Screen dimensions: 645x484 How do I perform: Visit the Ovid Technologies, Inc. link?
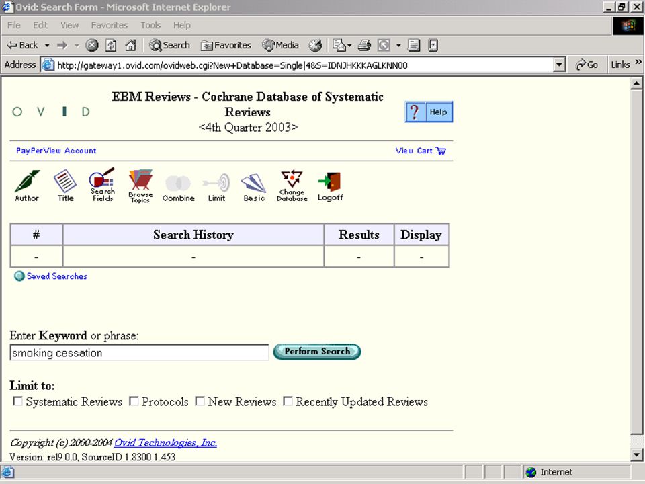point(165,443)
